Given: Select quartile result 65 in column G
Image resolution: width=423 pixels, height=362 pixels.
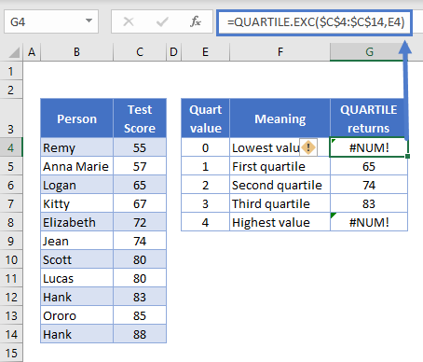Looking at the screenshot, I should (x=369, y=166).
